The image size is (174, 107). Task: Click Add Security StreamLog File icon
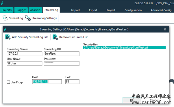pyautogui.click(x=8, y=37)
